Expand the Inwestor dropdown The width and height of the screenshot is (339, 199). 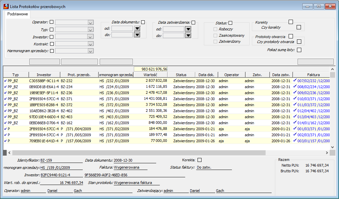90,37
